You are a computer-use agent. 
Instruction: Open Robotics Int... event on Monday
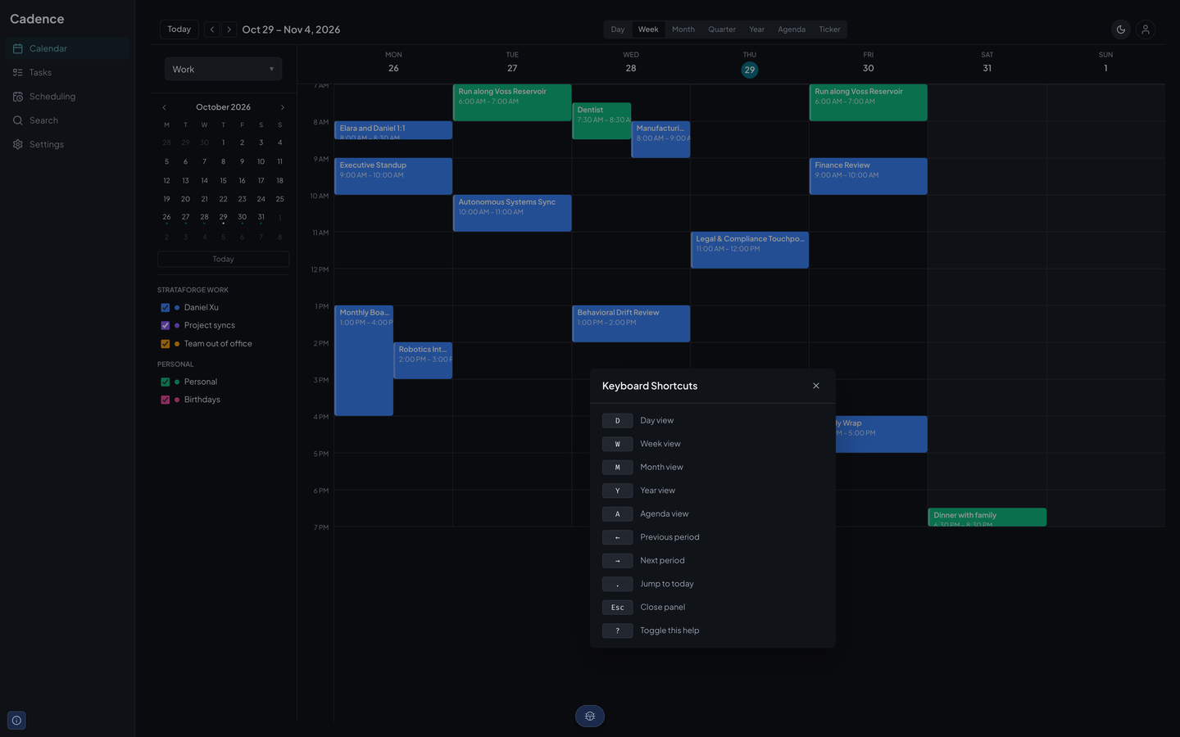pos(423,360)
